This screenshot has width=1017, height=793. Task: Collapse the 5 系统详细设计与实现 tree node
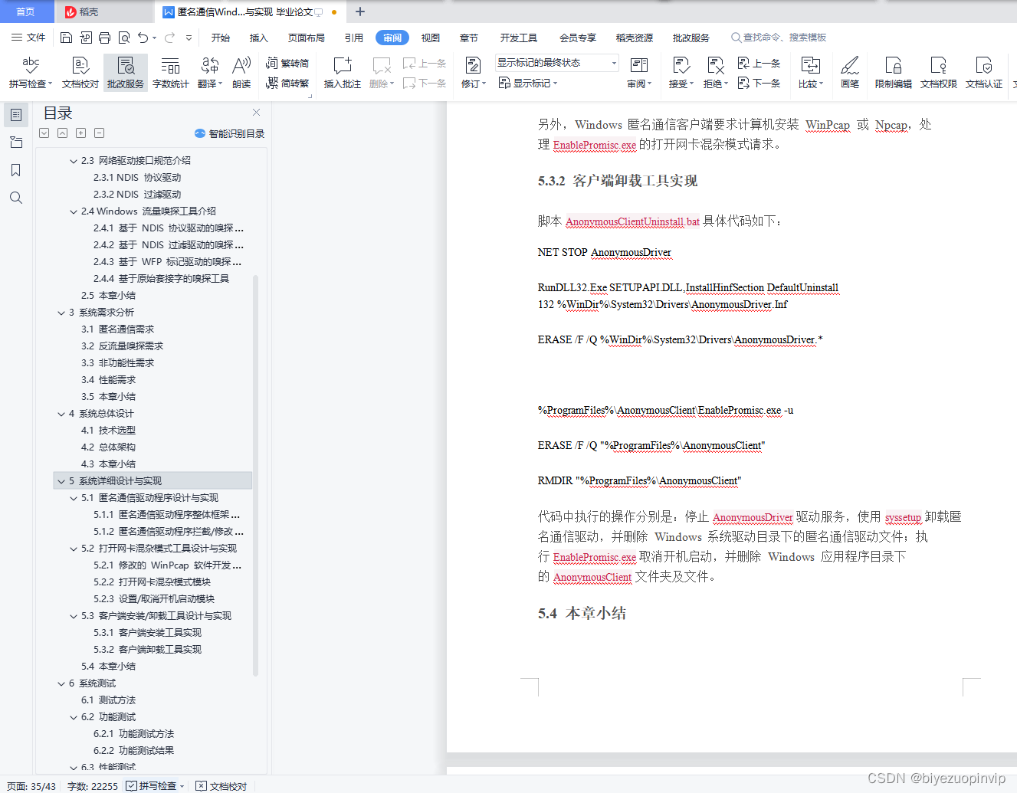pyautogui.click(x=61, y=480)
